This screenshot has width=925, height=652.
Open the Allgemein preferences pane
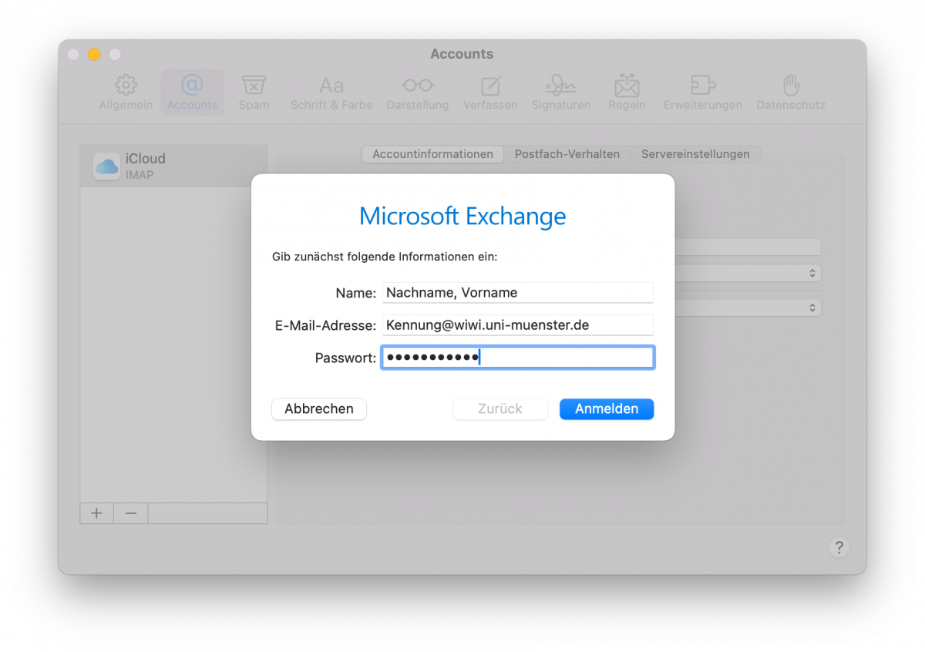[x=126, y=92]
